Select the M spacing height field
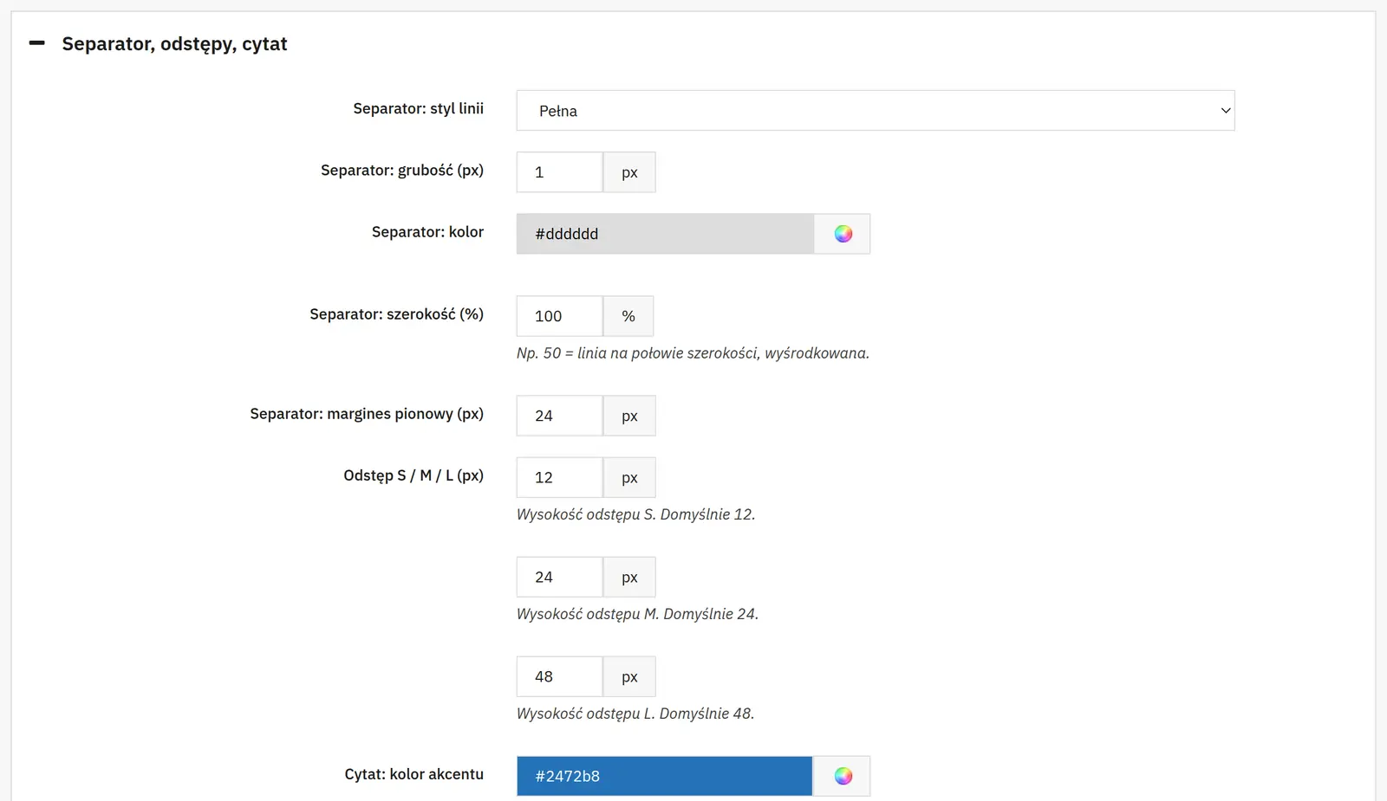The image size is (1387, 801). pyautogui.click(x=560, y=577)
